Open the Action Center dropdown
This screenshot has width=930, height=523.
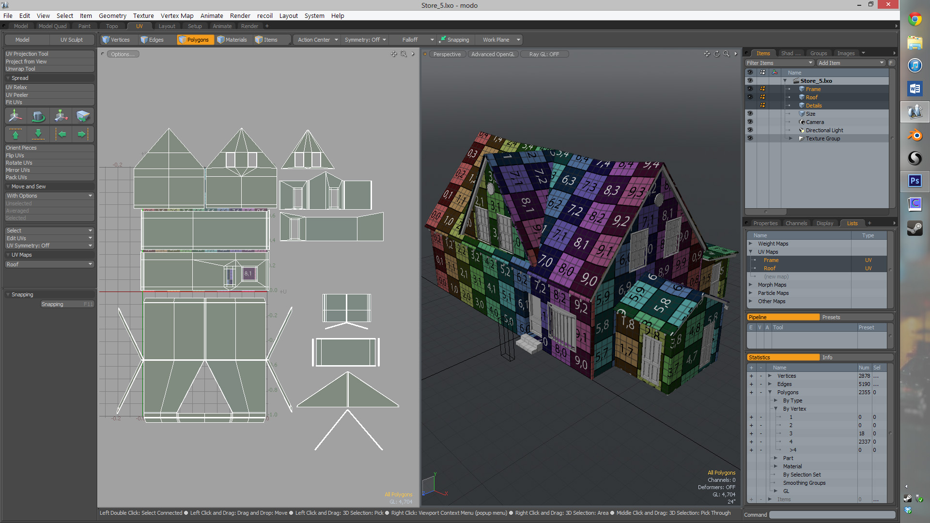click(317, 40)
